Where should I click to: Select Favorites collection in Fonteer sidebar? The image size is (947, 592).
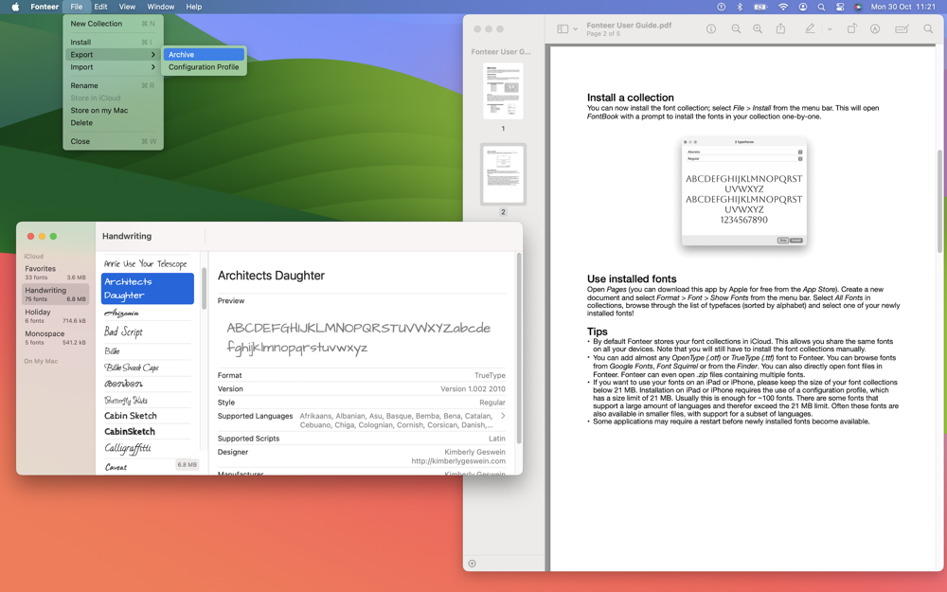(55, 273)
